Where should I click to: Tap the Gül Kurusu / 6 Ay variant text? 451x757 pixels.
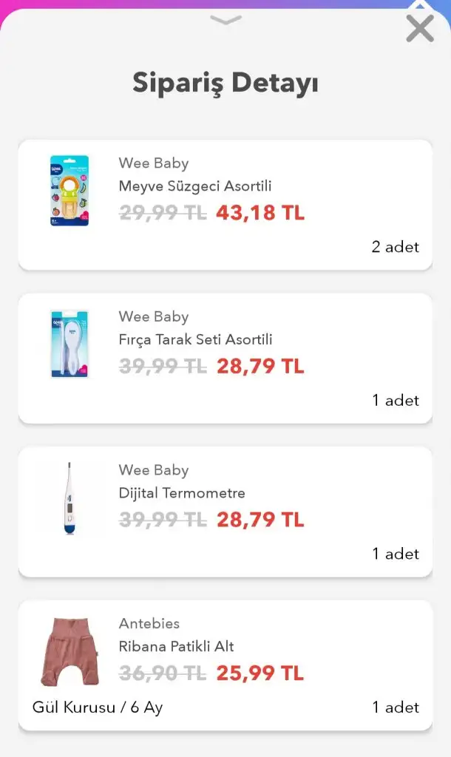[x=98, y=707]
